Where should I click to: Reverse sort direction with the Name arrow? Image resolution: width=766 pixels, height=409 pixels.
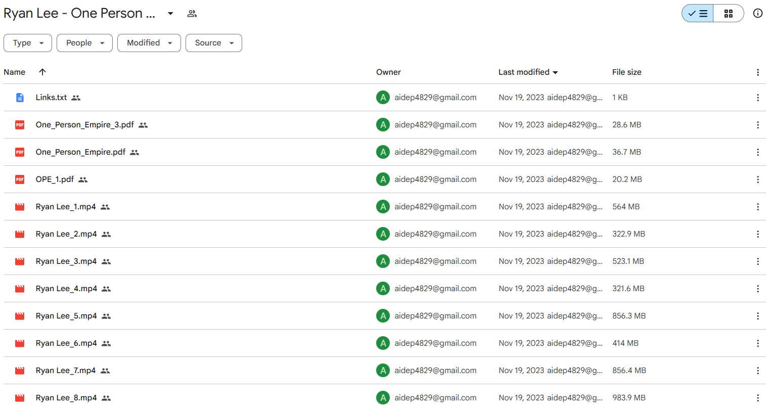[42, 72]
